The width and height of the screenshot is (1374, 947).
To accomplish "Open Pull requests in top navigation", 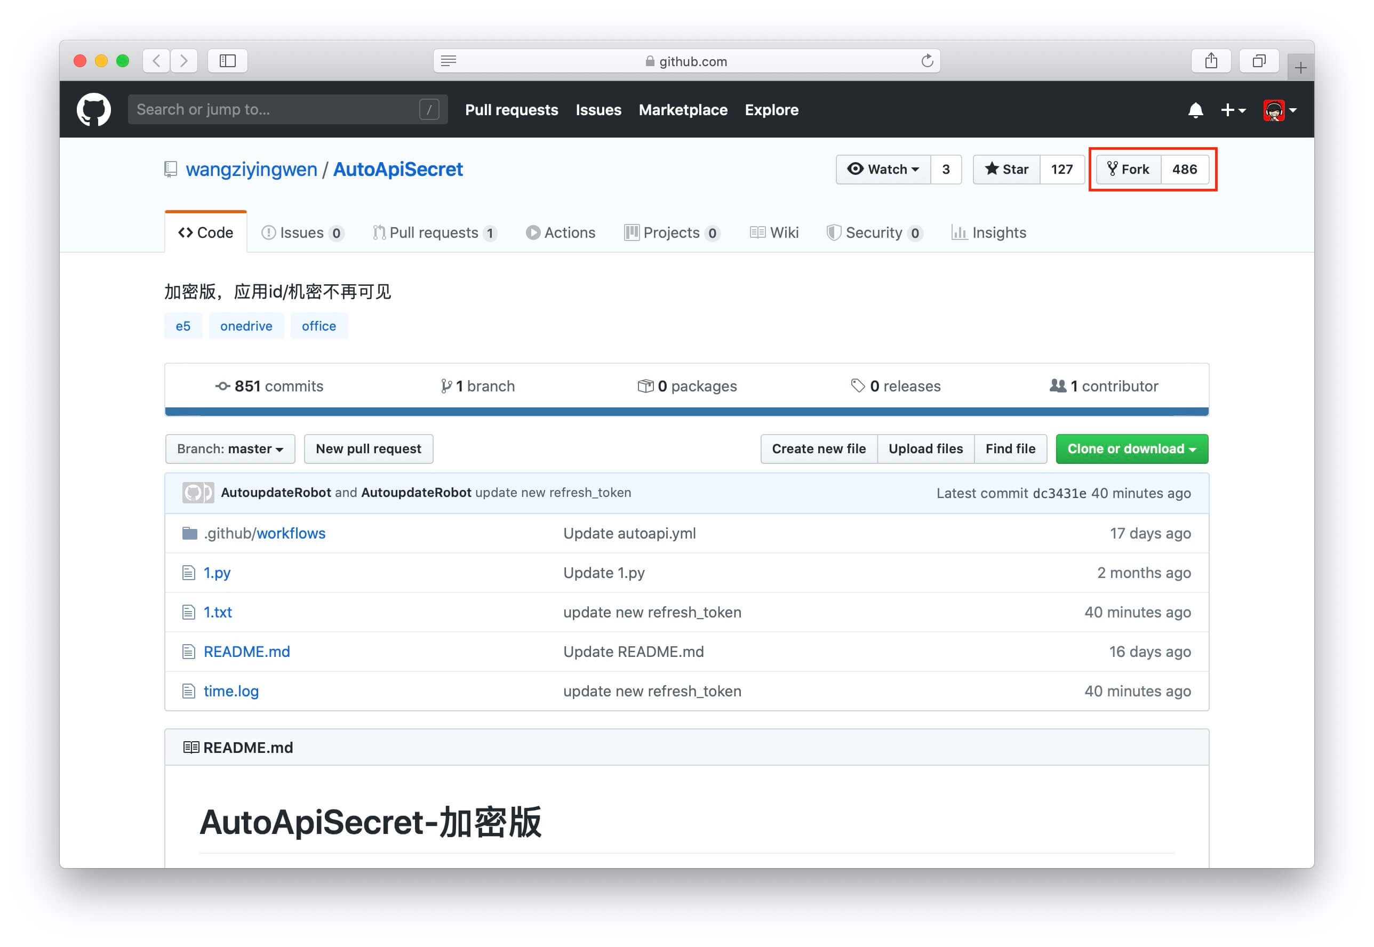I will pos(511,110).
